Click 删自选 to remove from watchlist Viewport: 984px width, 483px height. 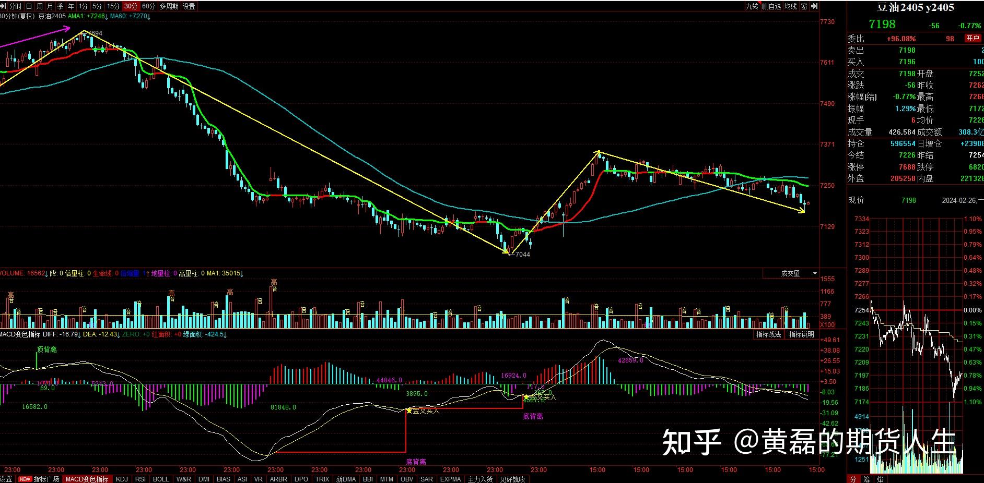click(771, 6)
